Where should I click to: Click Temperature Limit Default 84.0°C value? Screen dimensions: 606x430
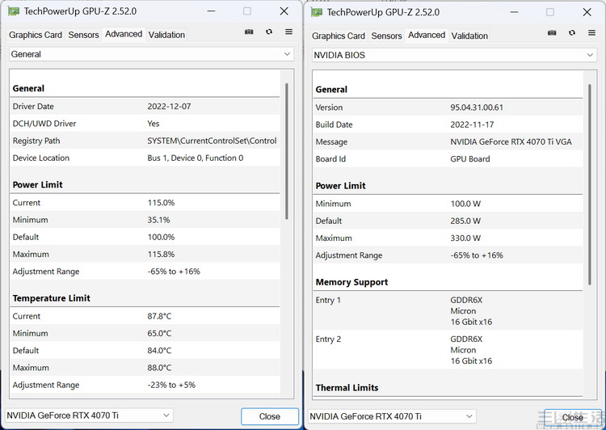click(x=159, y=350)
